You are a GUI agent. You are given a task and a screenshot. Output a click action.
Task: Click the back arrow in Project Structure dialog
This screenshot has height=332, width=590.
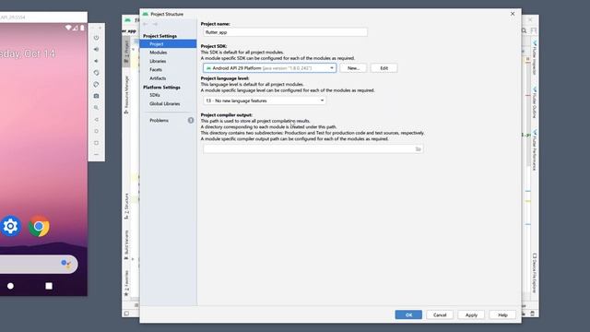tap(146, 24)
